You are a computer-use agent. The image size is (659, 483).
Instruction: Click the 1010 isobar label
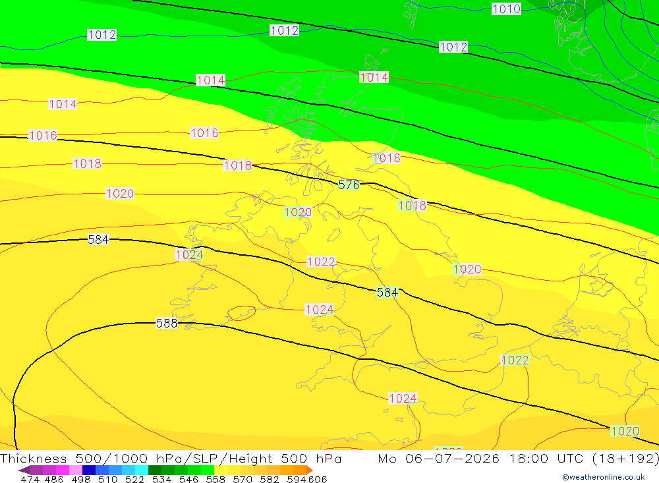[506, 9]
